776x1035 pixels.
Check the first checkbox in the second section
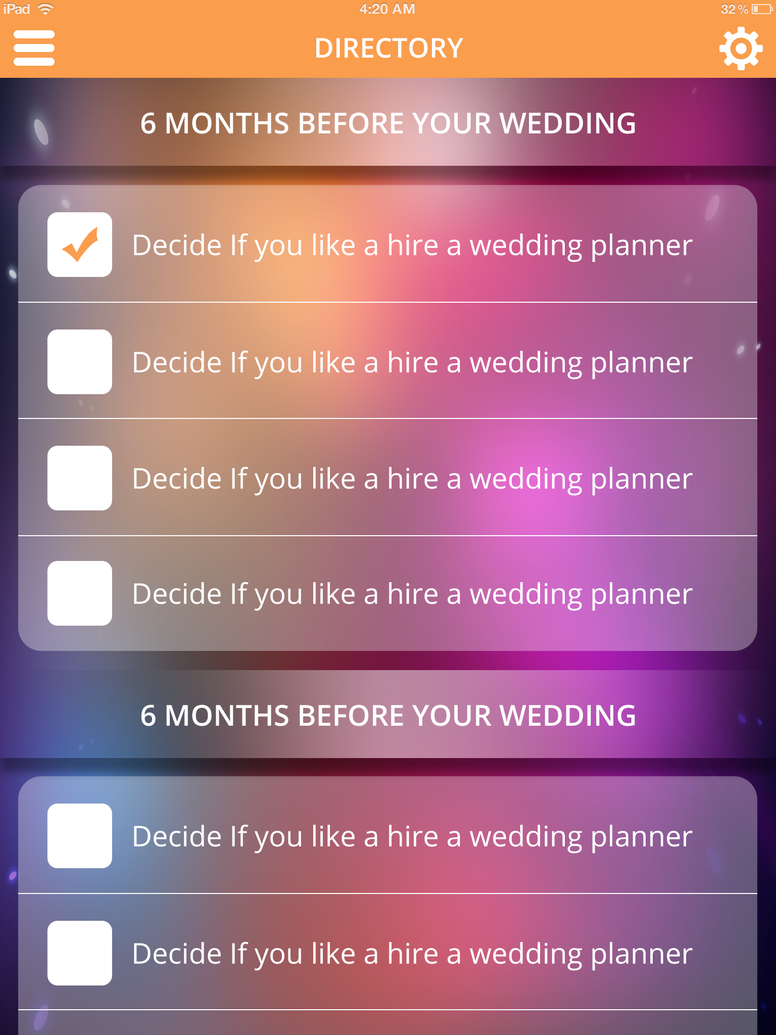point(80,836)
